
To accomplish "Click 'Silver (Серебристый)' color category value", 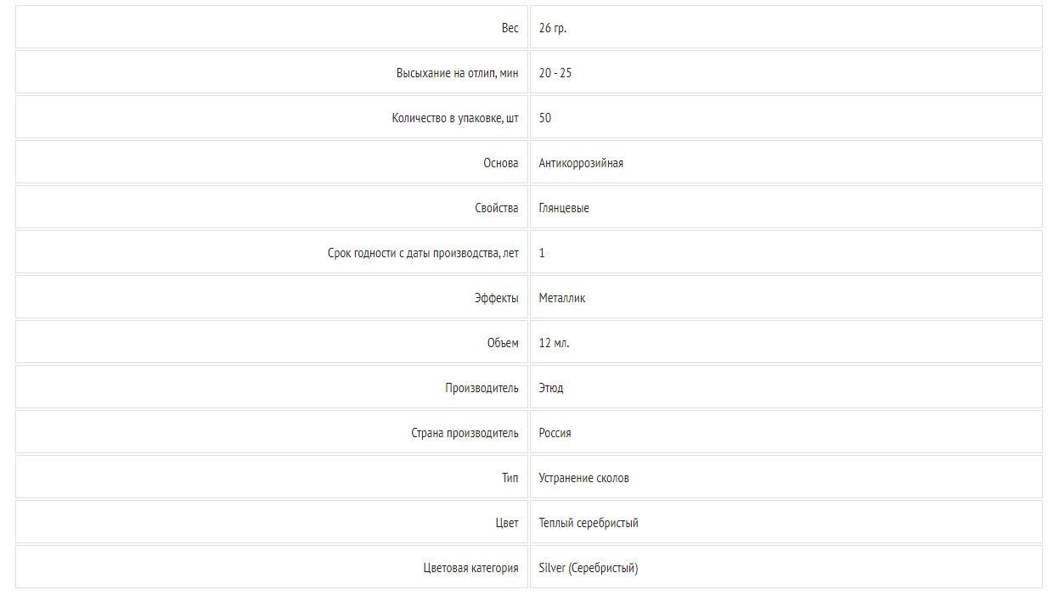I will pos(589,568).
